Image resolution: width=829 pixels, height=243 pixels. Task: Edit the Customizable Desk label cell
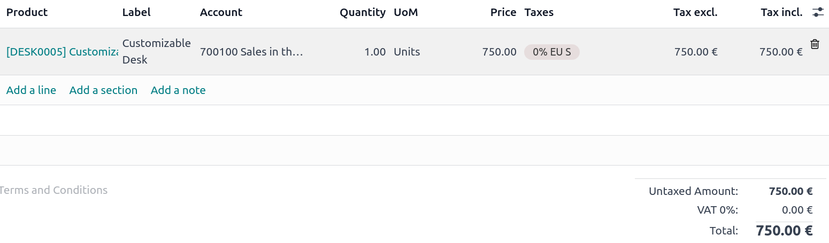156,51
